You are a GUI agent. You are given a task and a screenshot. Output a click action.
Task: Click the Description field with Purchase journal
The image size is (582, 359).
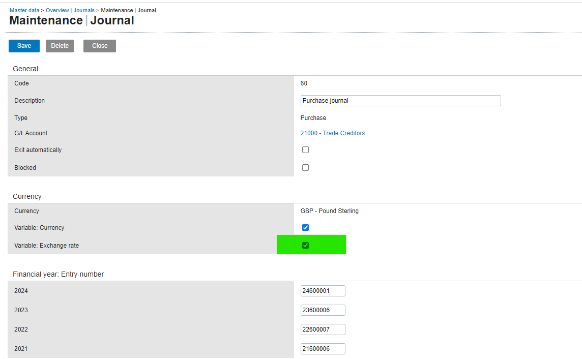400,101
